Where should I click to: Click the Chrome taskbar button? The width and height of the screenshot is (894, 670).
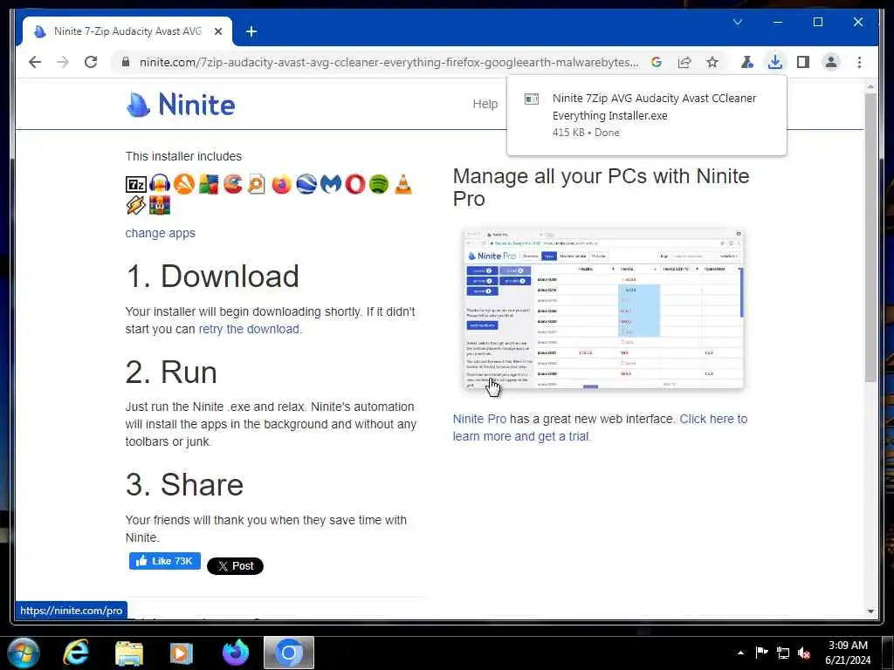[x=288, y=653]
